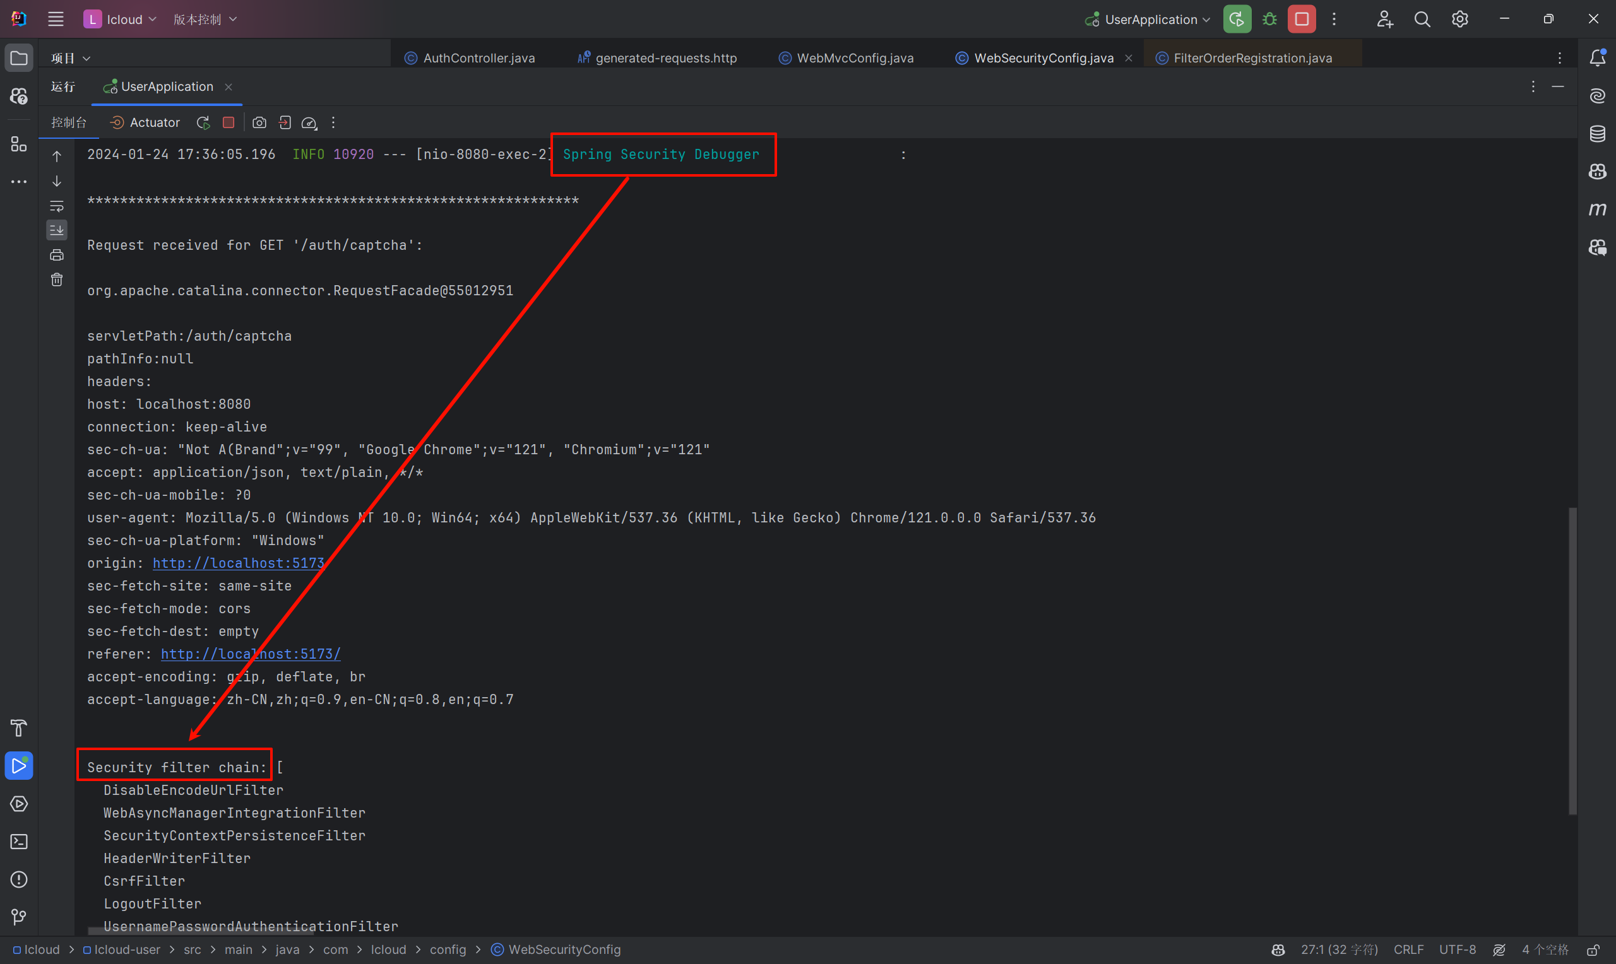
Task: Open the Problems tool window
Action: (x=19, y=879)
